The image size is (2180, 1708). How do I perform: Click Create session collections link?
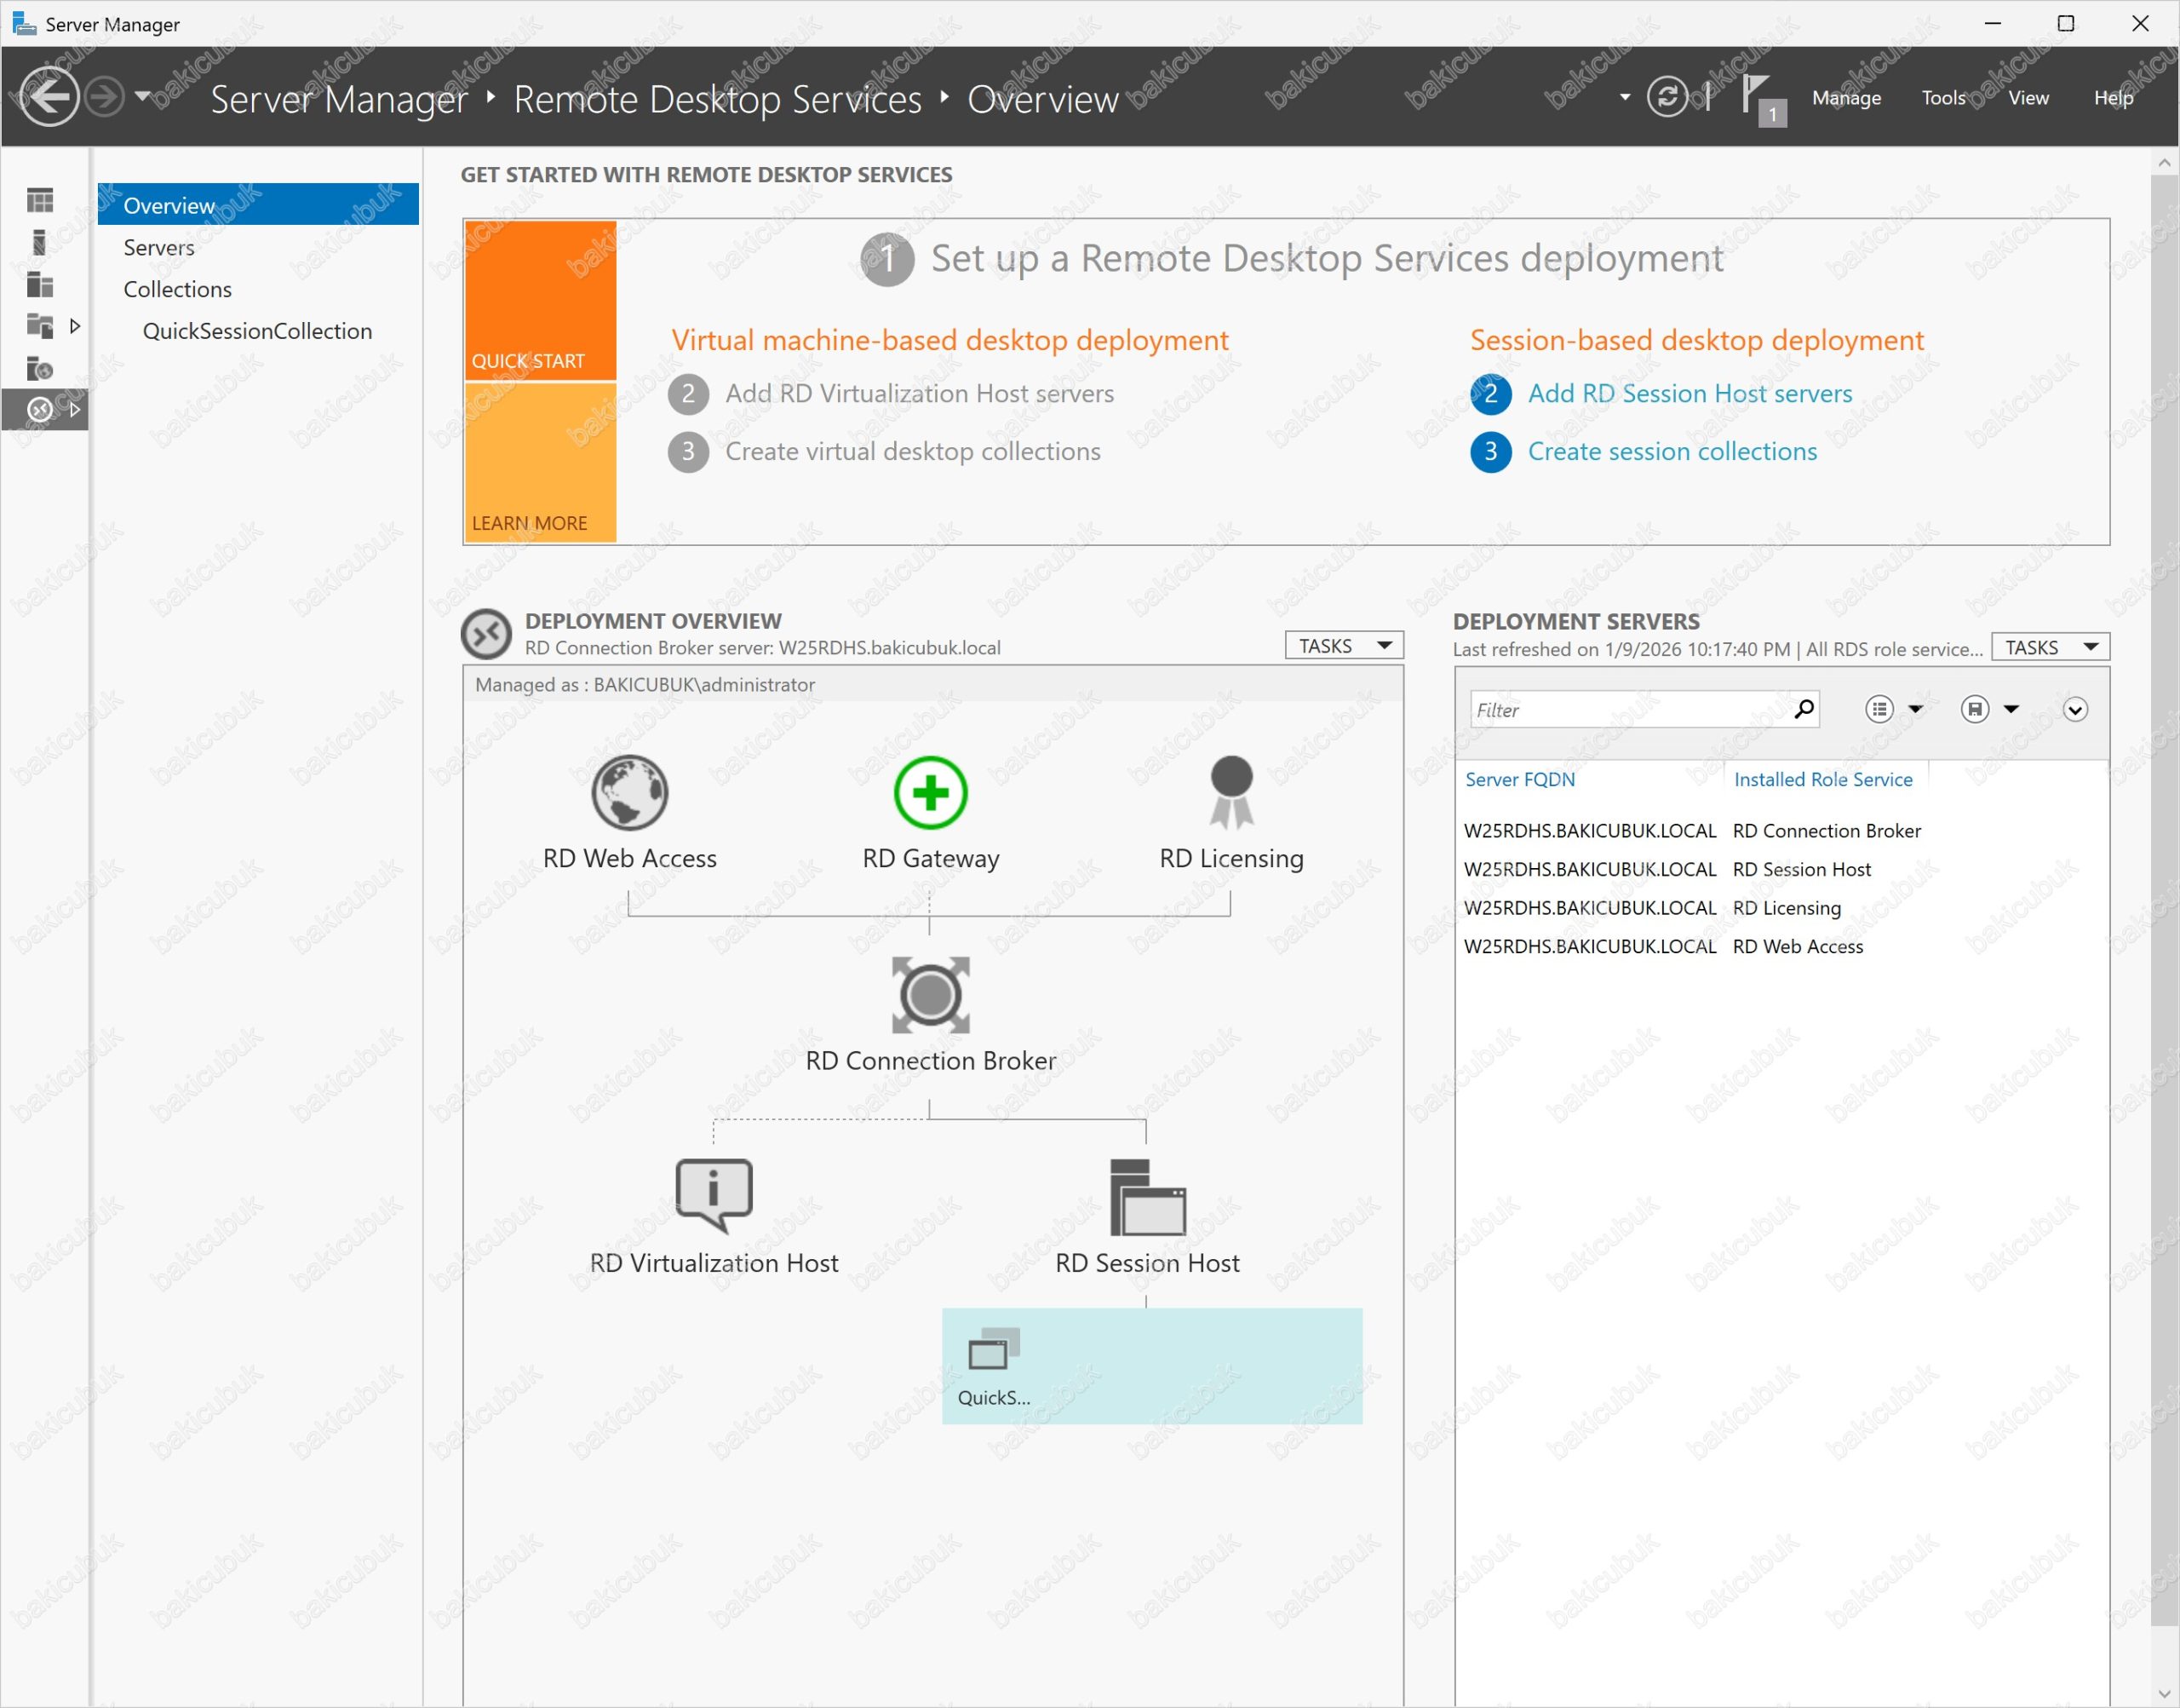pos(1672,452)
